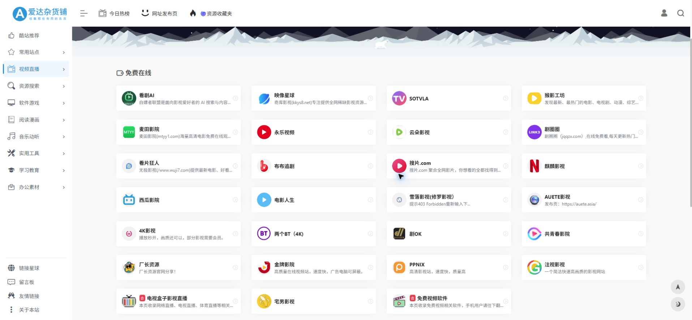The width and height of the screenshot is (692, 320).
Task: Toggle the night mode moon button
Action: pos(678,304)
